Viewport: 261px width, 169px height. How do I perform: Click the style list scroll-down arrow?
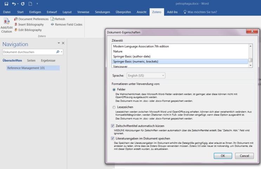click(250, 65)
